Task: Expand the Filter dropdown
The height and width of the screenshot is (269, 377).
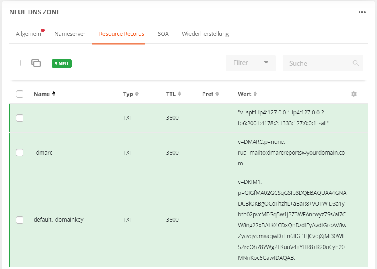Action: click(x=250, y=63)
